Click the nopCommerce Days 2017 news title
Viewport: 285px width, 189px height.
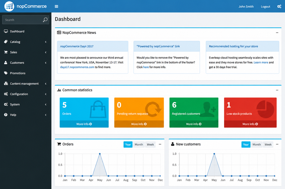77,46
